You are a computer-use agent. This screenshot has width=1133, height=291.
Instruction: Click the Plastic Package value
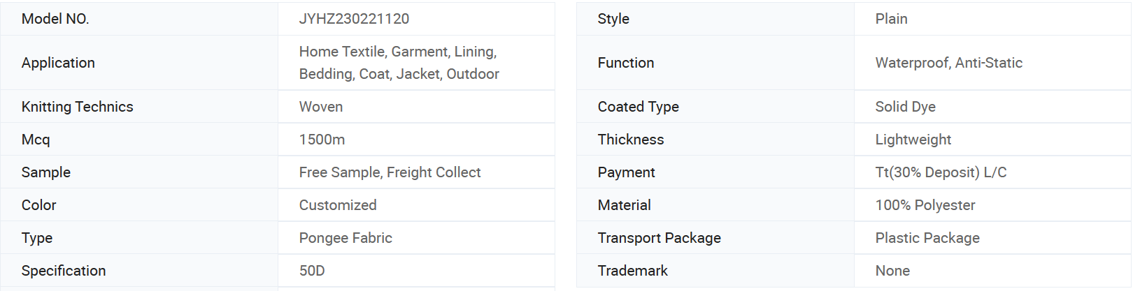927,238
